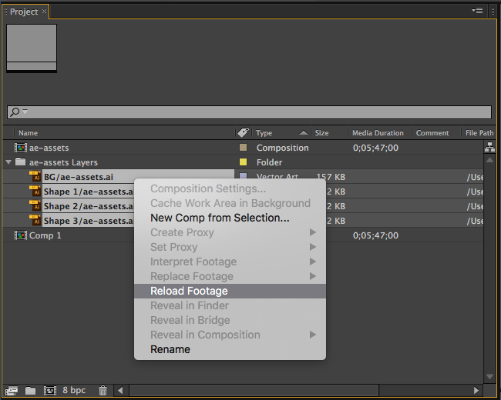Screen dimensions: 501x400
Task: Choose Reload Footage from context menu
Action: click(189, 291)
